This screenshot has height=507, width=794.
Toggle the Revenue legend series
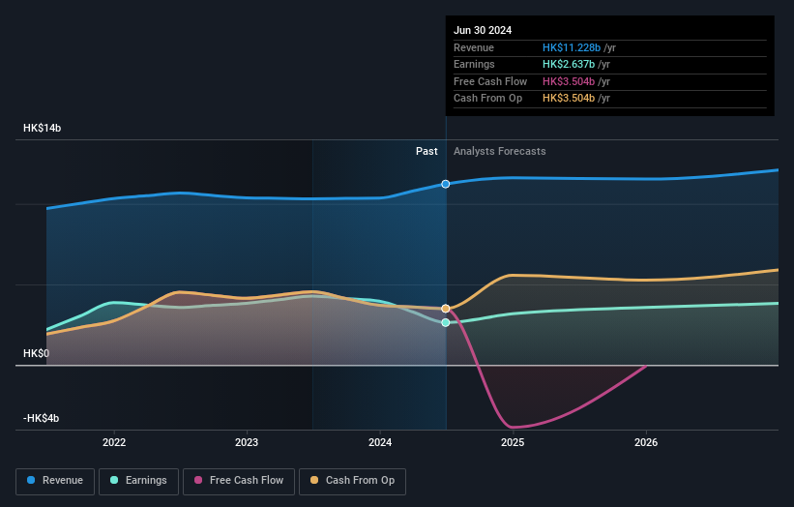tap(55, 481)
